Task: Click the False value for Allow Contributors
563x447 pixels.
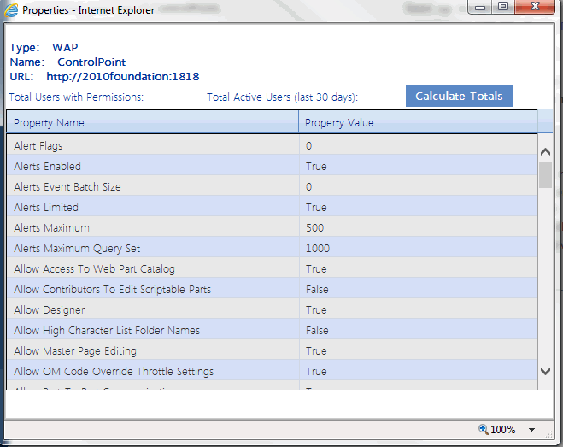Action: pos(317,289)
